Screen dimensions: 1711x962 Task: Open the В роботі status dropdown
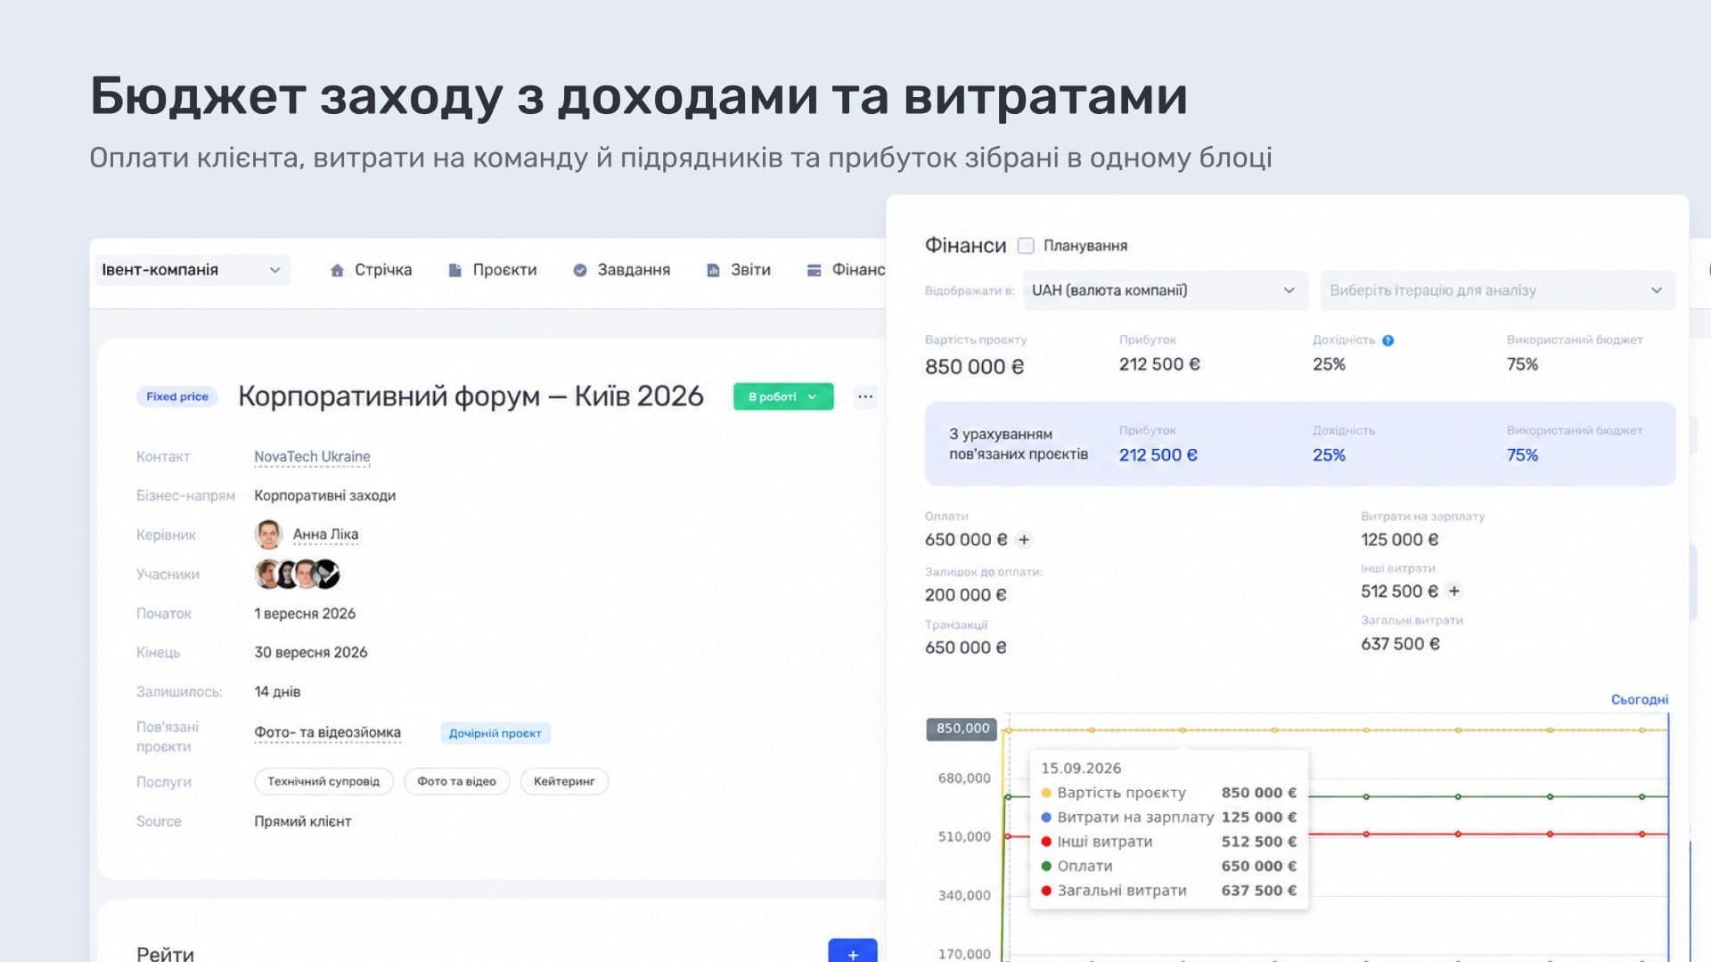coord(783,396)
